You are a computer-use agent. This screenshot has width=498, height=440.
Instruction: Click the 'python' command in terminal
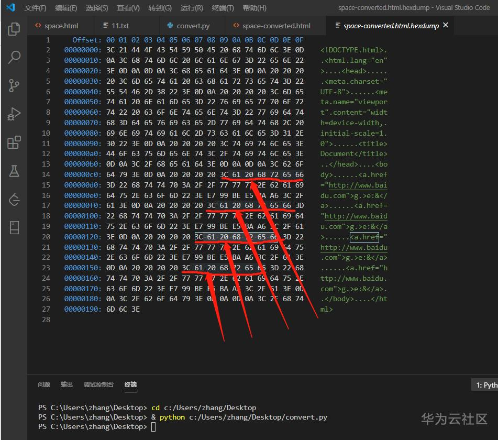point(172,417)
